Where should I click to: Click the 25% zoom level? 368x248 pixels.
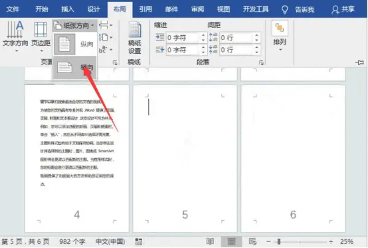tap(347, 241)
